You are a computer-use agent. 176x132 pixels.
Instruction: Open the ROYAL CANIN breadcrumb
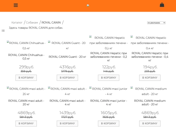click(x=51, y=22)
